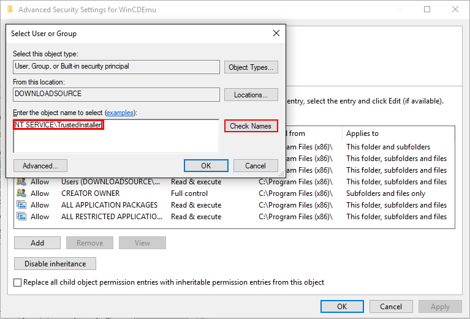Click the disabled Apply button

440,306
